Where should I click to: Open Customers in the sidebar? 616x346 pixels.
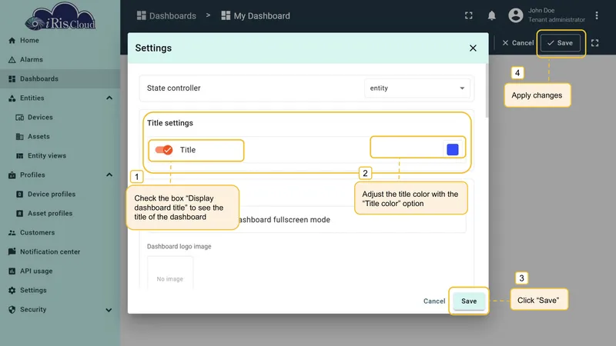[60, 233]
